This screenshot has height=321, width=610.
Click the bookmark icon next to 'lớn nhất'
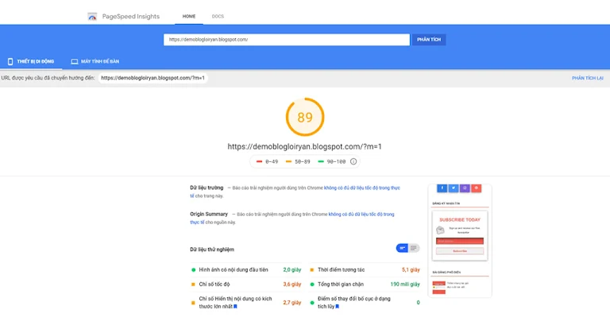[x=235, y=307]
